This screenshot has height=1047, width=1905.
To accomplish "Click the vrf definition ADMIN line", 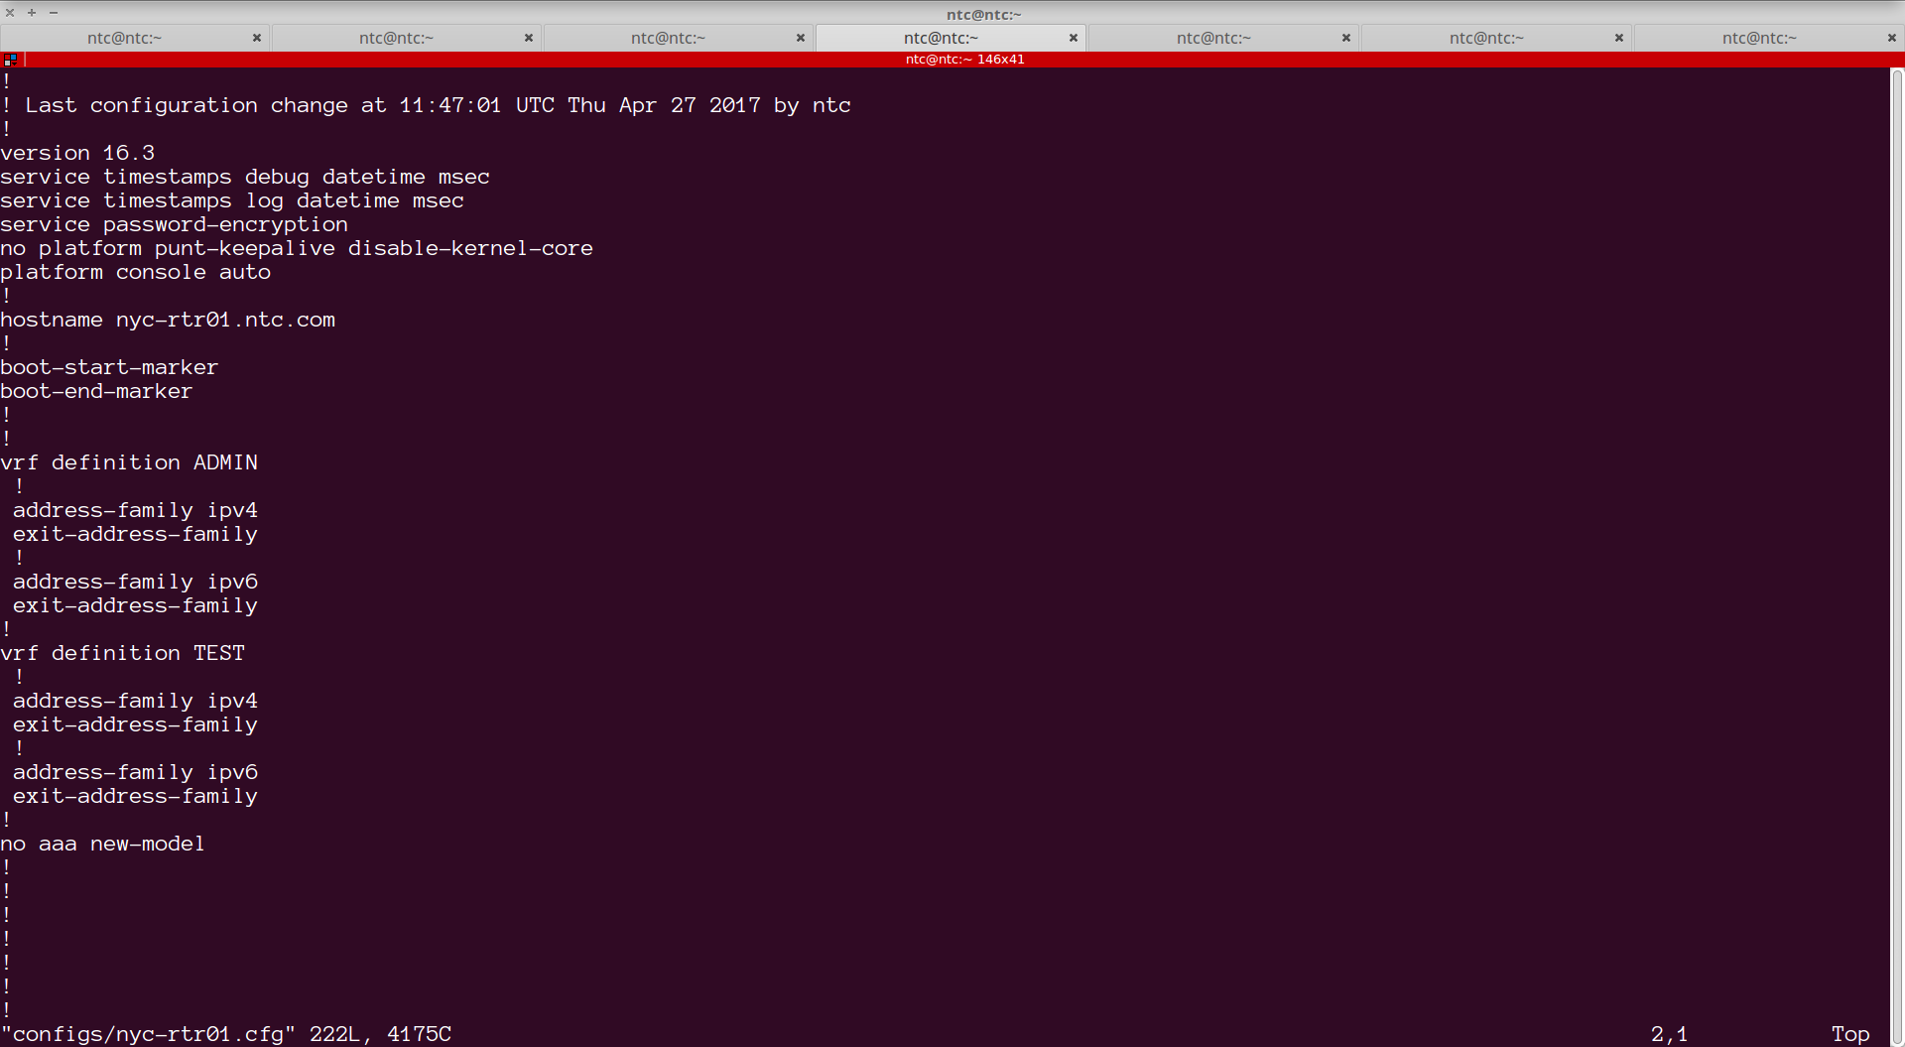I will (130, 461).
